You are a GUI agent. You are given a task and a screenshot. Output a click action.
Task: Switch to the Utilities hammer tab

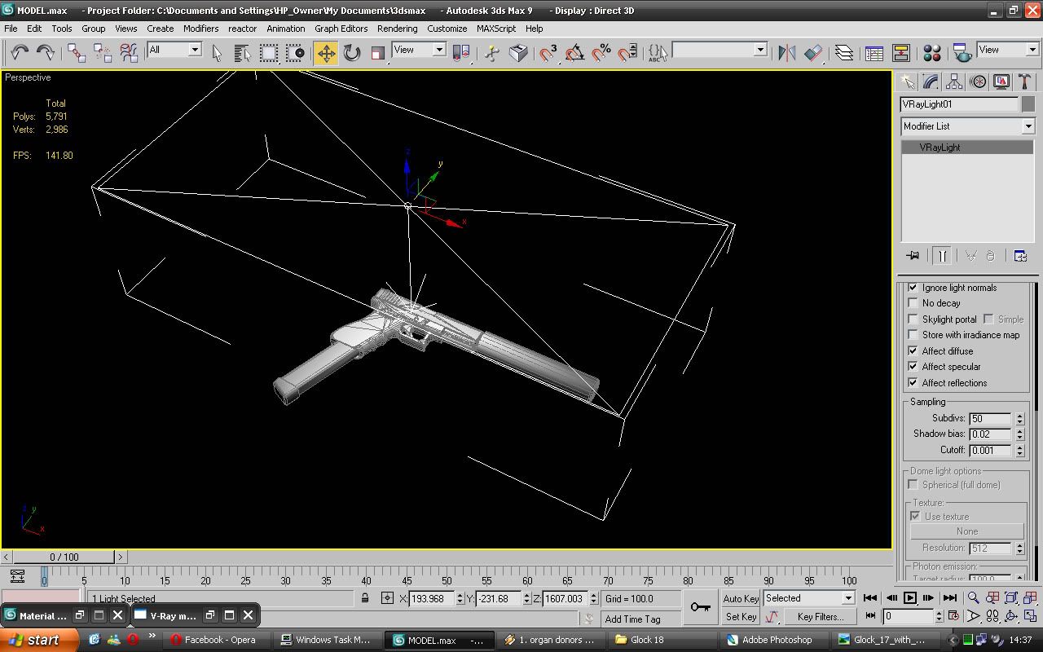pos(1025,81)
